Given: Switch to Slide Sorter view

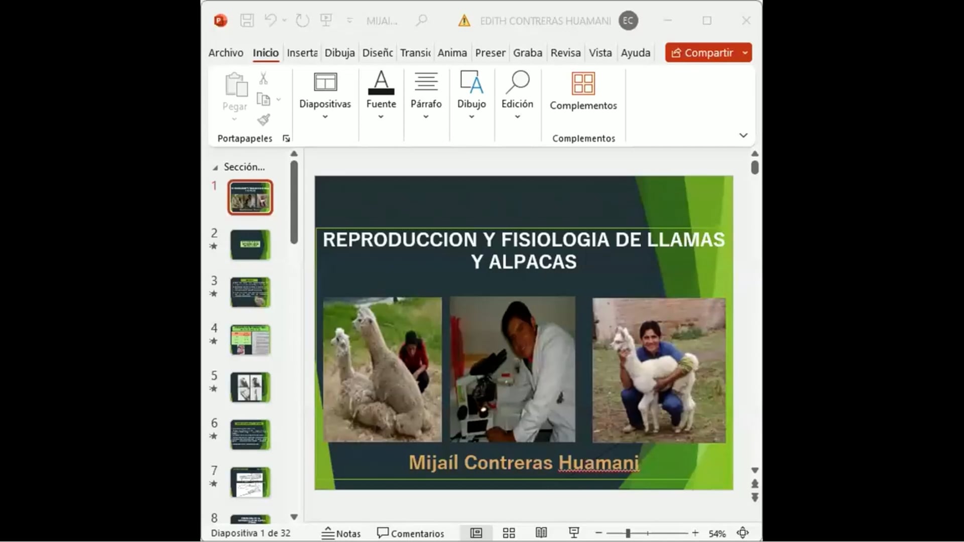Looking at the screenshot, I should [509, 533].
